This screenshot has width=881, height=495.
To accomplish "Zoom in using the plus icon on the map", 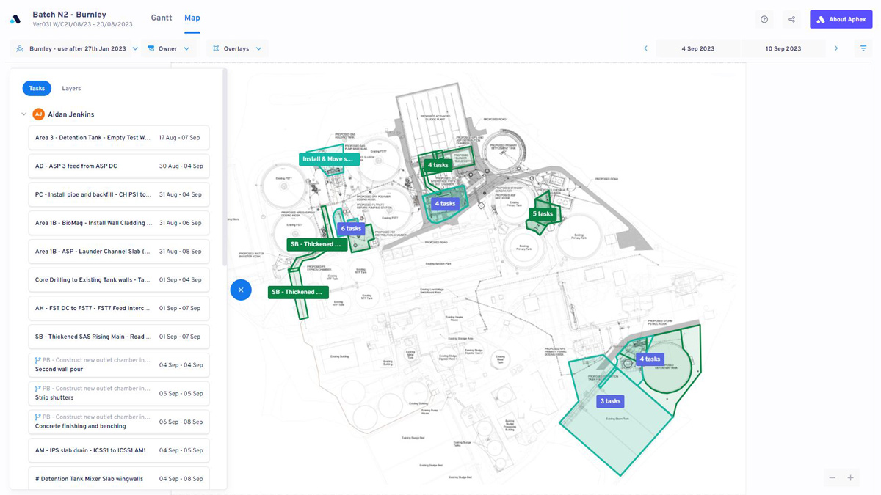I will [x=850, y=477].
